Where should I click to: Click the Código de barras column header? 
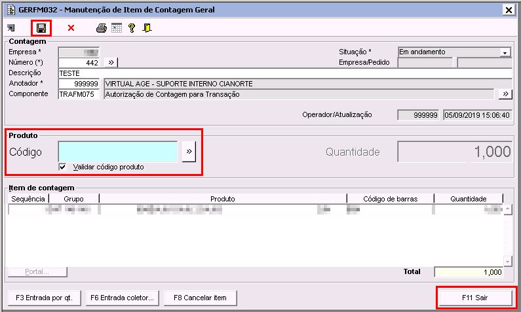point(391,199)
